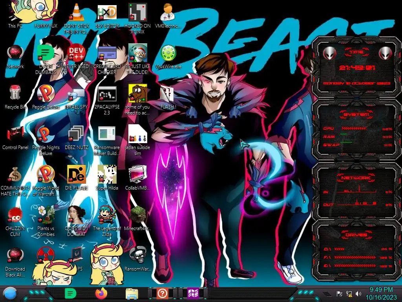This screenshot has height=302, width=402.
Task: Open the 2PACALYPSE 2.3 command prompt shortcut
Action: coord(107,100)
